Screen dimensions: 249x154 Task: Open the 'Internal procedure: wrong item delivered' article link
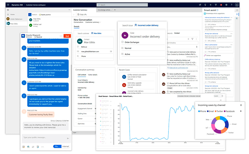pyautogui.click(x=217, y=18)
